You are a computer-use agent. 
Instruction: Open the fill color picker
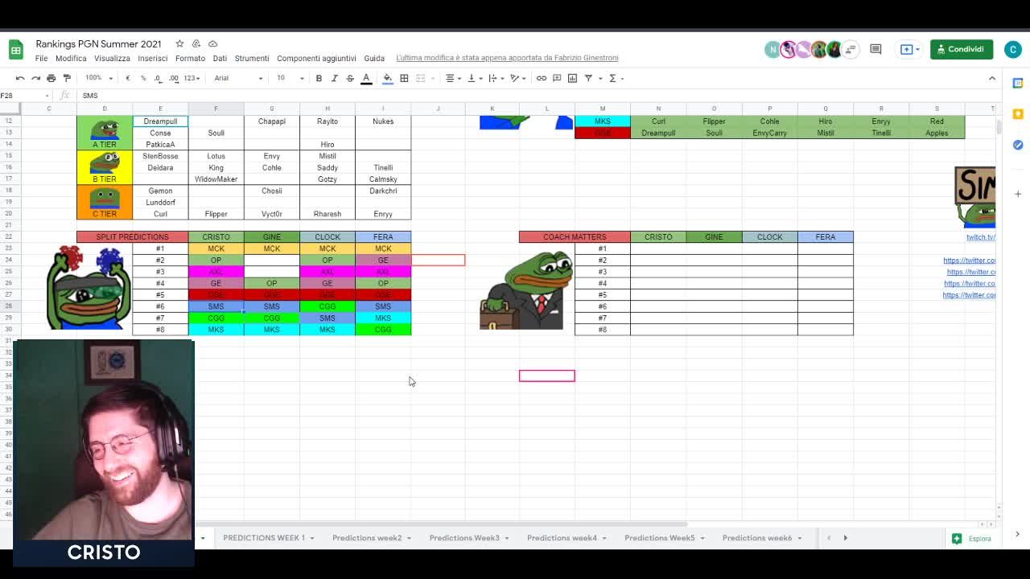click(x=387, y=78)
